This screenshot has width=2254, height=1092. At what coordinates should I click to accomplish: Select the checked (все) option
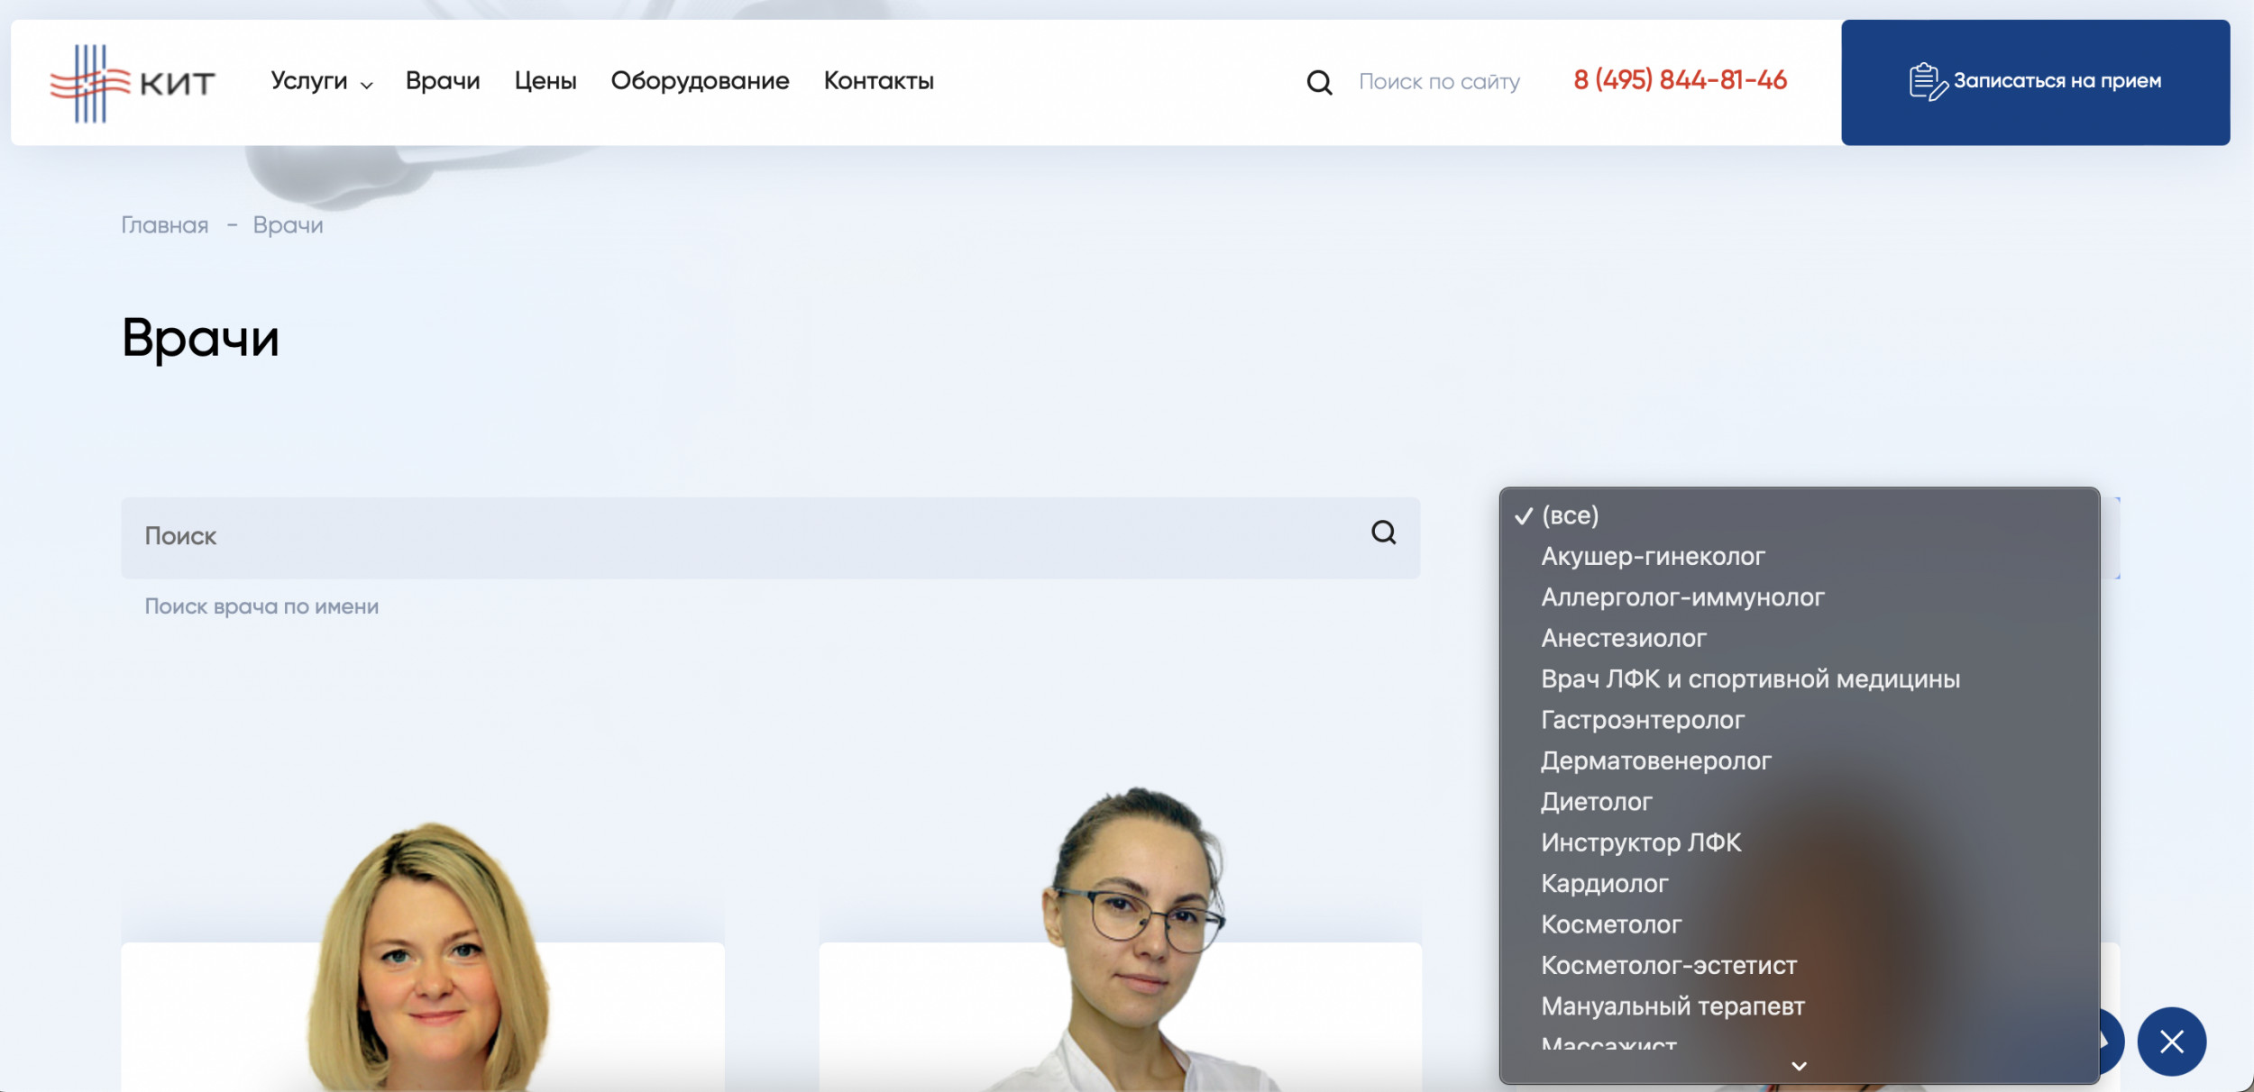(1570, 515)
